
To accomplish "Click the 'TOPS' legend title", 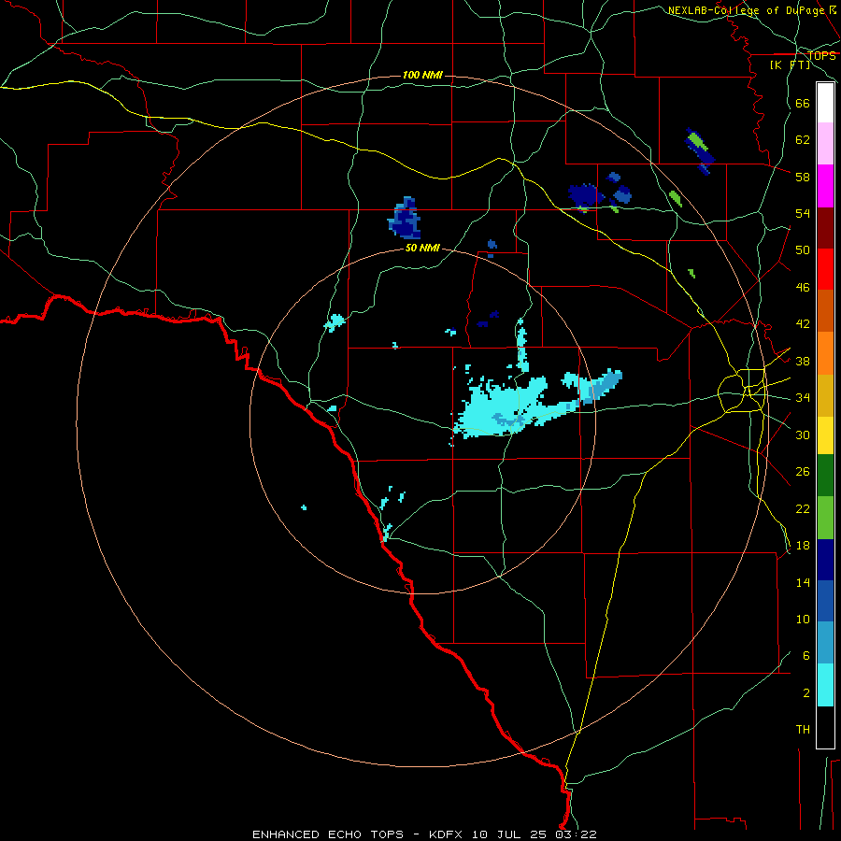I will (x=821, y=55).
